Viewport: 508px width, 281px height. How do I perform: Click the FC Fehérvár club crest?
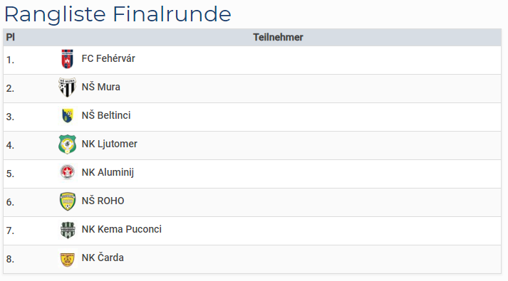tap(68, 59)
